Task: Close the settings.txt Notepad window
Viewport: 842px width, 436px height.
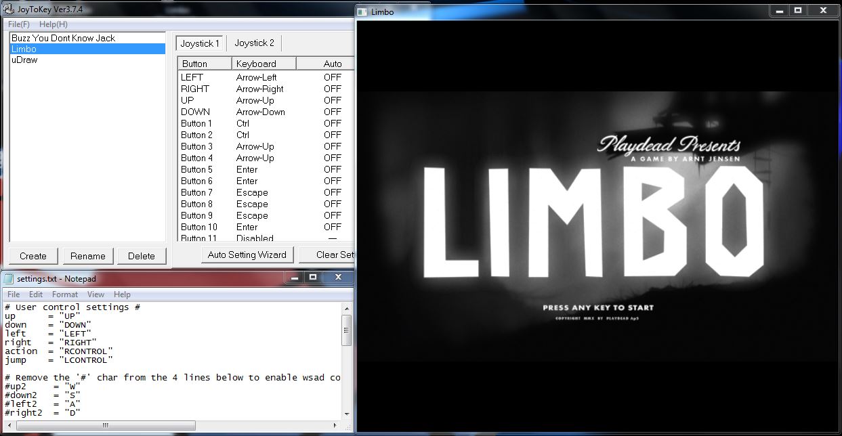Action: 337,277
